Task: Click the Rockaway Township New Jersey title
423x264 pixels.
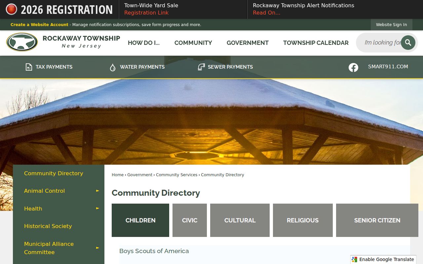Action: [81, 42]
